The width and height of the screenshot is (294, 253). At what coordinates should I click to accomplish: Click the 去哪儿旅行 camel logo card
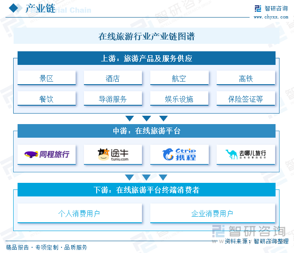(246, 154)
